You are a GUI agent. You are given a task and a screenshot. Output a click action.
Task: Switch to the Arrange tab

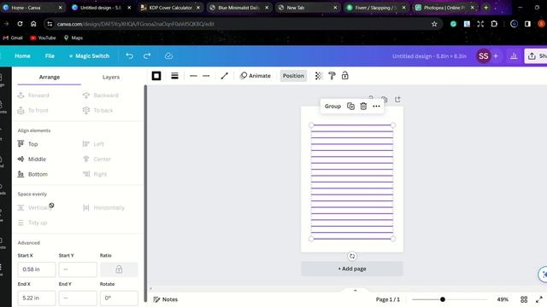click(x=50, y=77)
